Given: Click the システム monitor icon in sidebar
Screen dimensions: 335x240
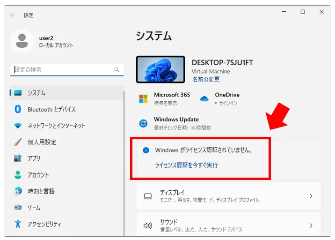Looking at the screenshot, I should [x=18, y=93].
